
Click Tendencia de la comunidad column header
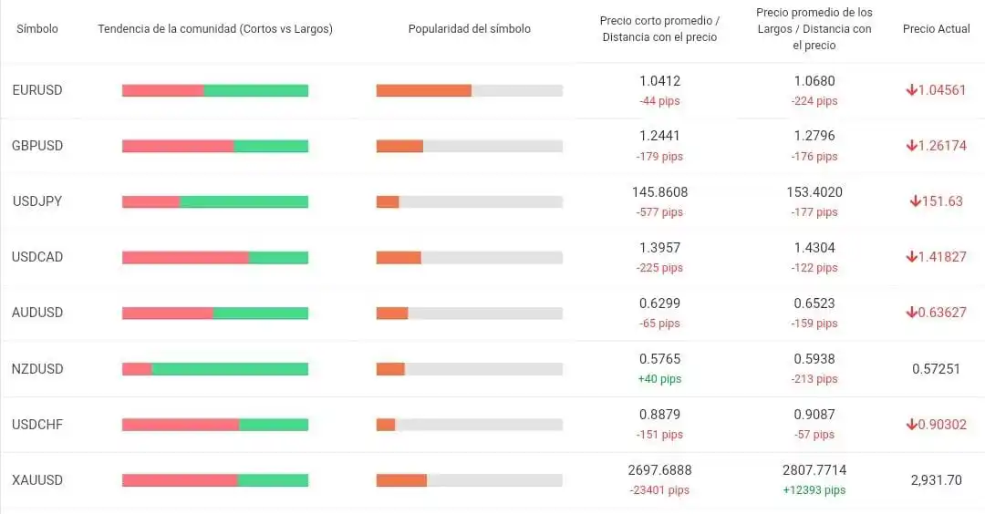point(215,29)
